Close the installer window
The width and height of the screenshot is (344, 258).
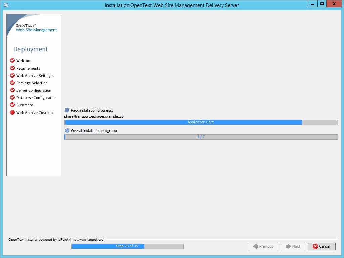coord(334,4)
